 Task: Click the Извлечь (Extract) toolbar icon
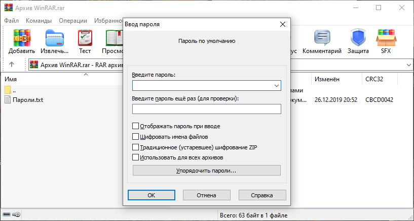(x=54, y=38)
